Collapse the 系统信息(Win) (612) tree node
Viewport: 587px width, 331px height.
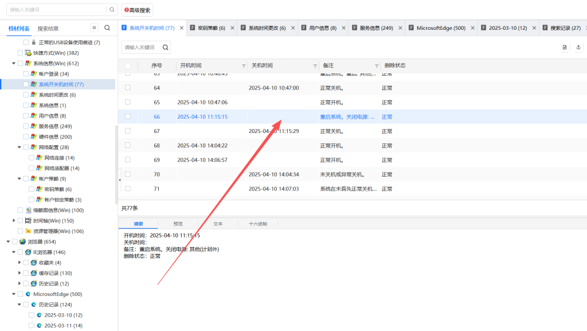pyautogui.click(x=14, y=64)
